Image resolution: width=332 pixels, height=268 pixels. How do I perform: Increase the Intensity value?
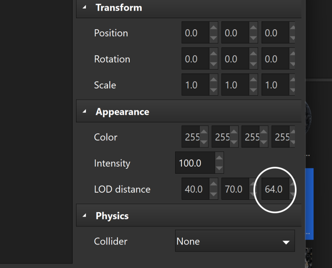219,158
